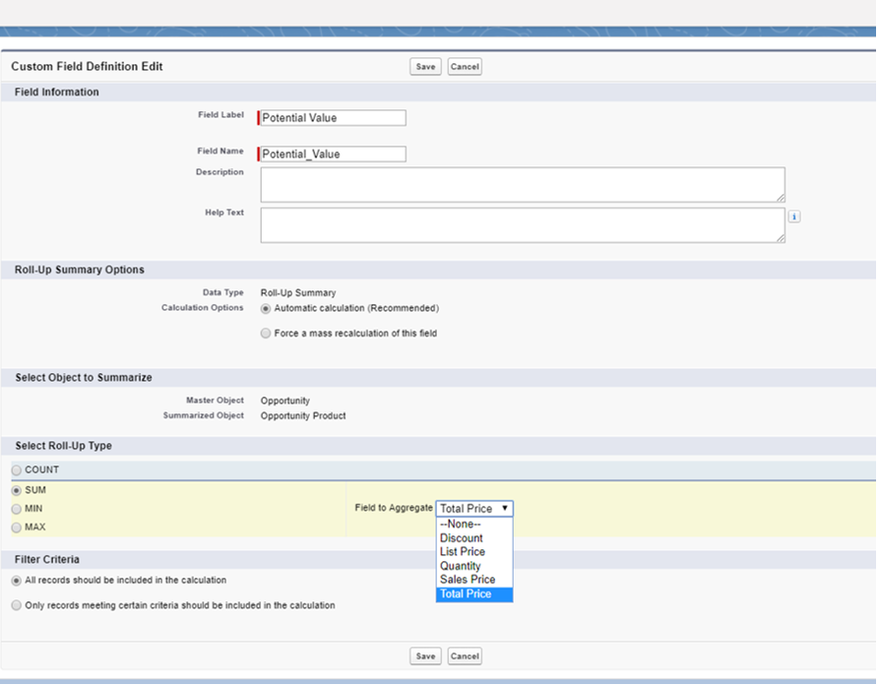Click the top Save button
Screen dimensions: 879x685
[425, 67]
